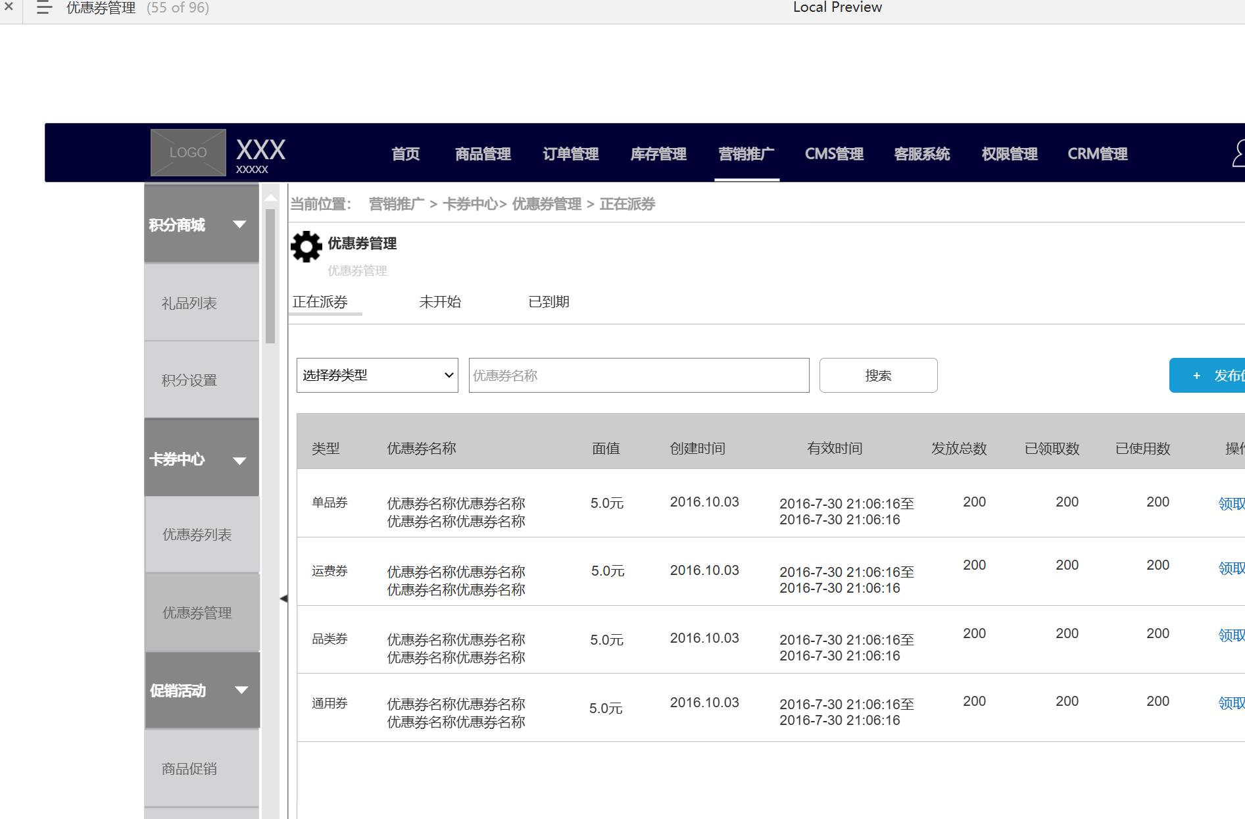Viewport: 1245px width, 819px height.
Task: Collapse the 促销活动 section arrow
Action: 241,690
